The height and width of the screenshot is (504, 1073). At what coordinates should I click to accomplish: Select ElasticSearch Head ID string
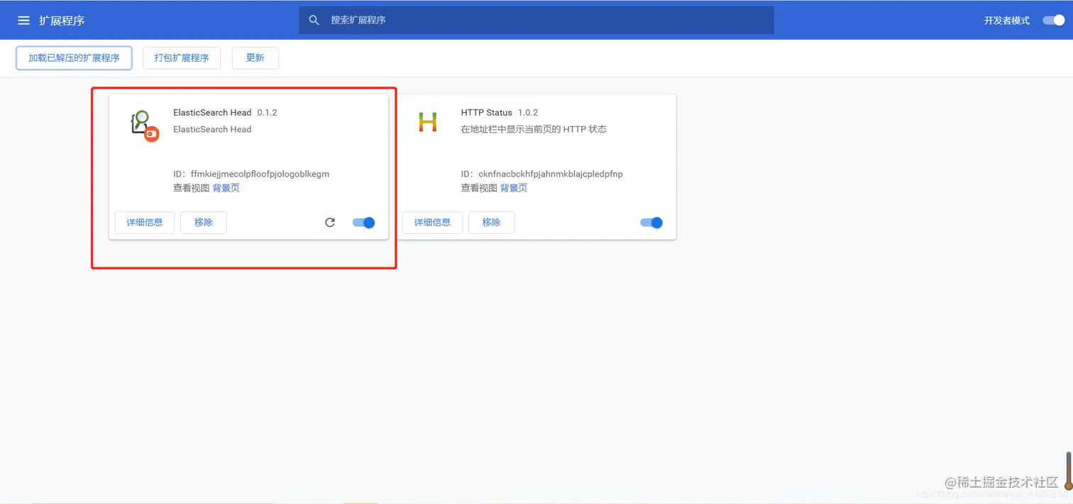(260, 174)
